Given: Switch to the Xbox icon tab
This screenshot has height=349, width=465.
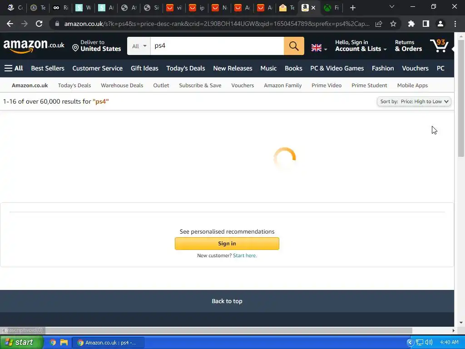Looking at the screenshot, I should point(331,8).
